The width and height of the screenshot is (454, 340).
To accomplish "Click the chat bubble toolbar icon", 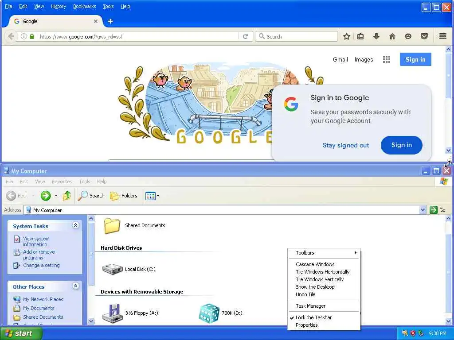I will pos(408,36).
